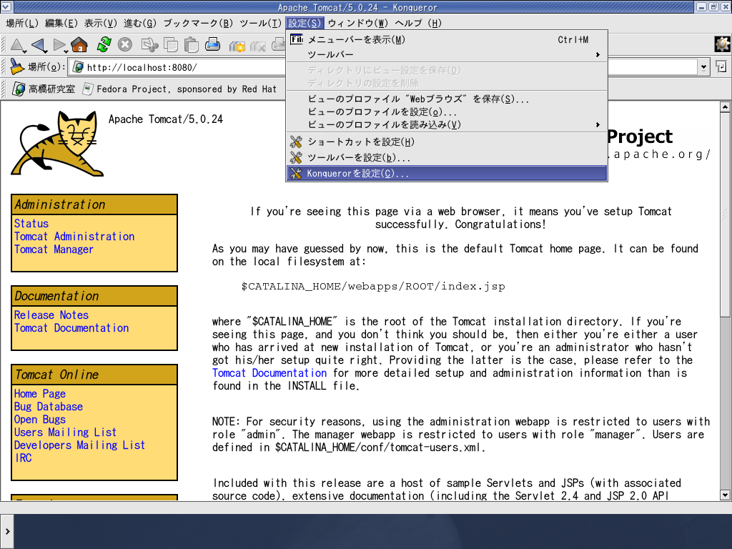Open the ウィンドウ menu
The height and width of the screenshot is (549, 732).
[358, 23]
